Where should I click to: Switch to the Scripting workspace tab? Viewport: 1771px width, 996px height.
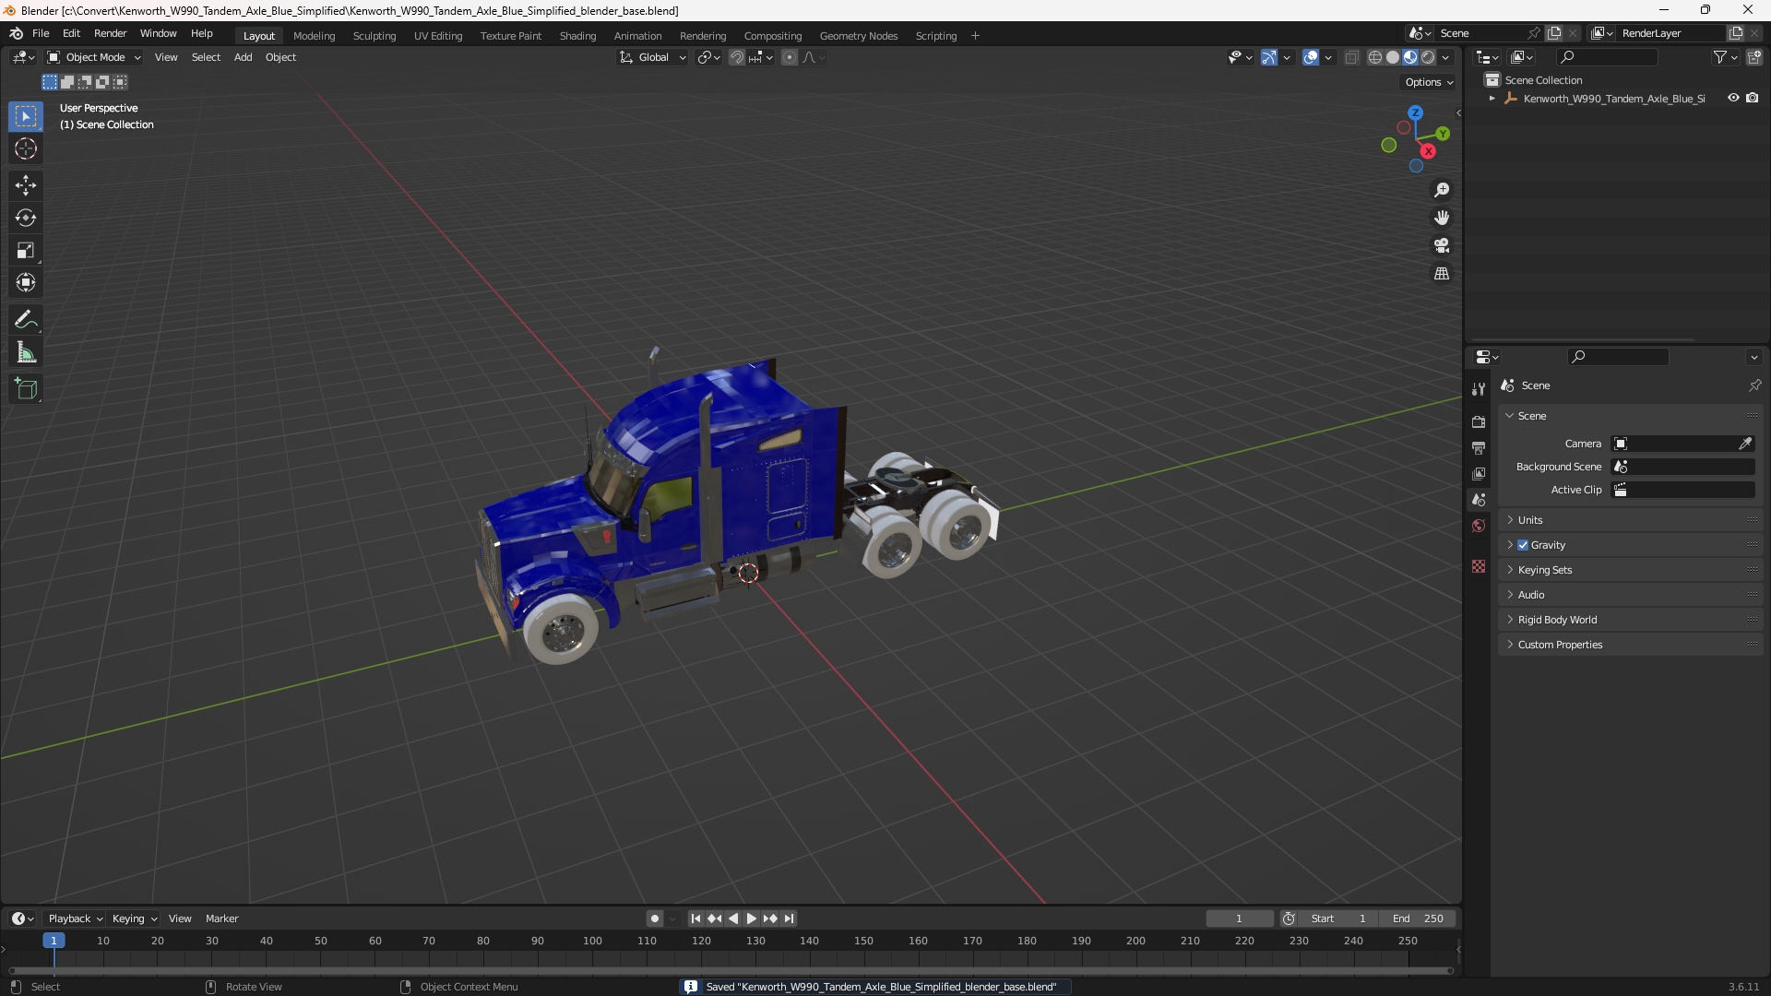(935, 36)
